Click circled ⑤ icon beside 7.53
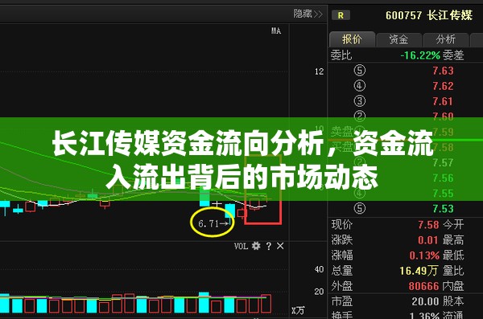This screenshot has height=319, width=483. pyautogui.click(x=360, y=209)
